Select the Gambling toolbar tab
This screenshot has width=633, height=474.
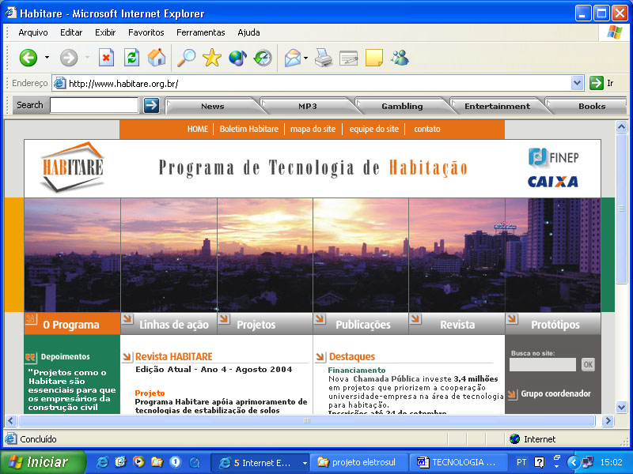click(x=402, y=106)
